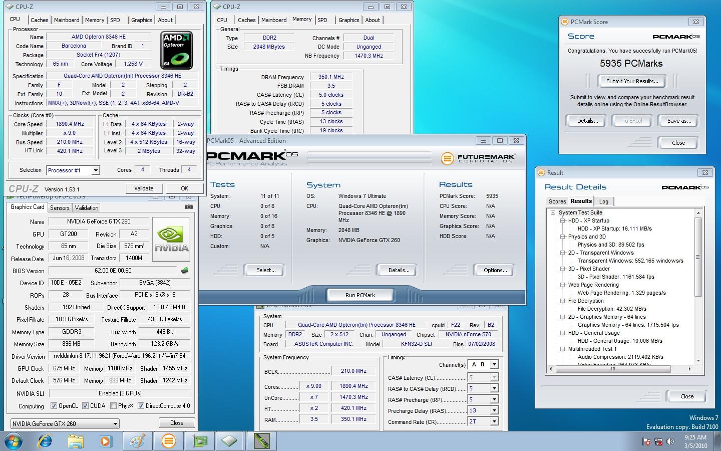
Task: Collapse the System Test Suite tree node
Action: point(553,212)
